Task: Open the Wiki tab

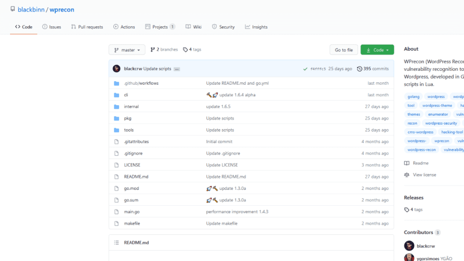Action: 193,27
